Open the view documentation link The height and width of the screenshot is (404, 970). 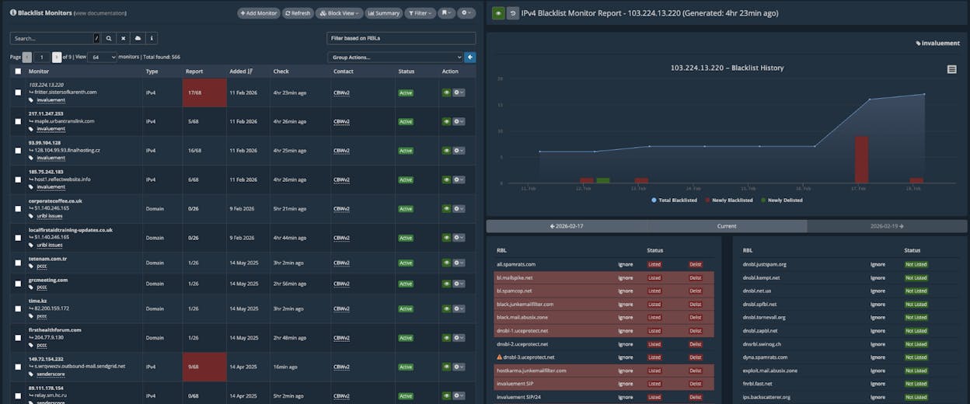click(99, 13)
